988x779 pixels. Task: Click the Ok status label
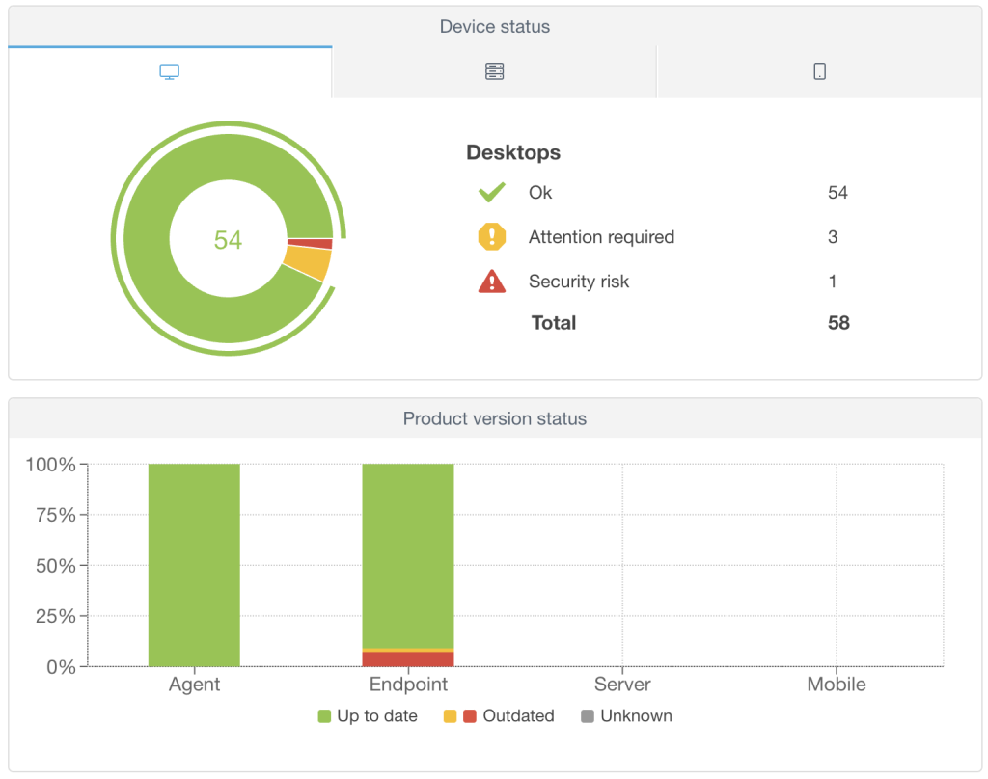coord(540,193)
